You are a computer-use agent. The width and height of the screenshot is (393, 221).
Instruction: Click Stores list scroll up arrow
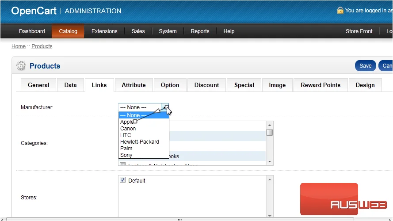pos(270,179)
